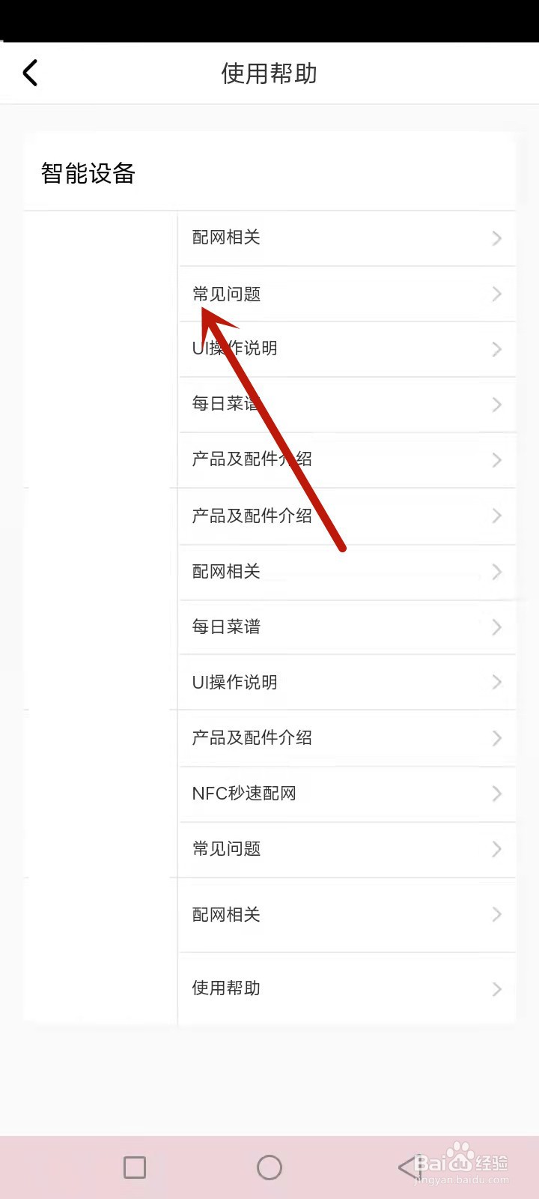Select the 智能设备 section header

[88, 174]
